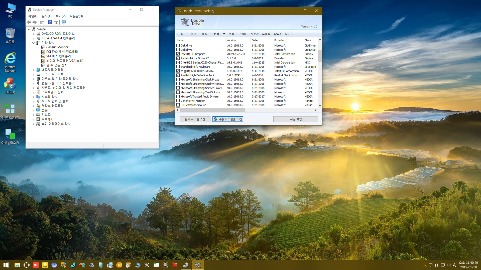Click the horizontal scrollbar in driver list
This screenshot has height=270, width=481.
click(212, 110)
